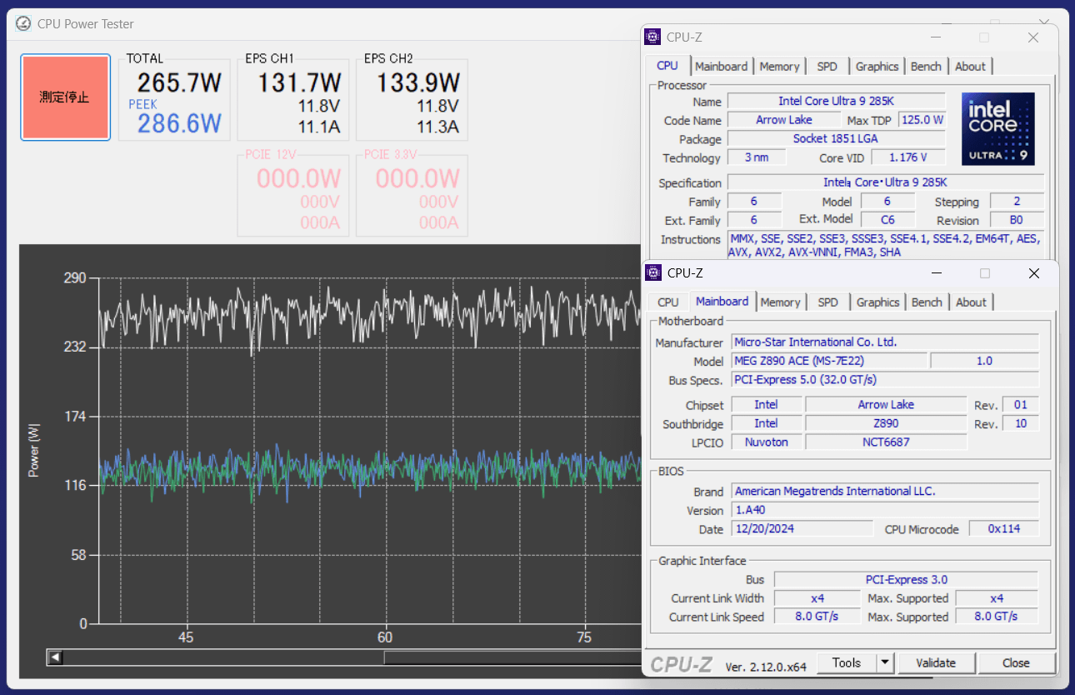This screenshot has height=695, width=1075.
Task: Click the Model field MEG Z890 ACE
Action: point(829,361)
